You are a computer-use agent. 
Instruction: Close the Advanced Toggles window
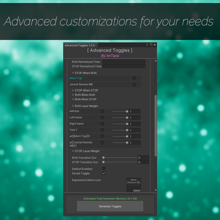155,45
